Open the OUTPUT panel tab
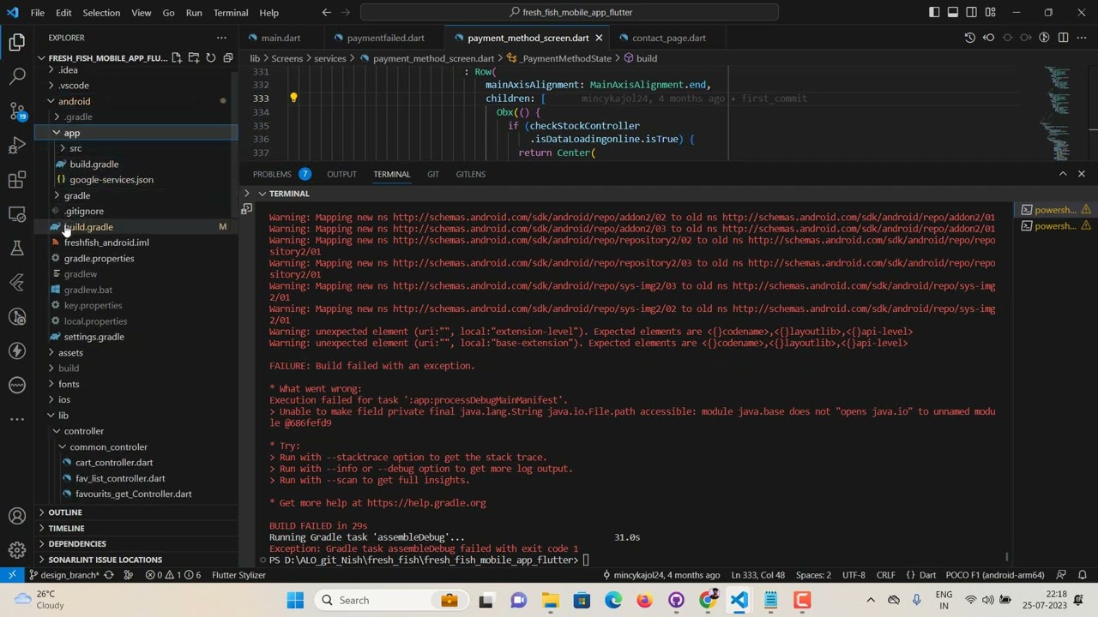 (x=341, y=174)
